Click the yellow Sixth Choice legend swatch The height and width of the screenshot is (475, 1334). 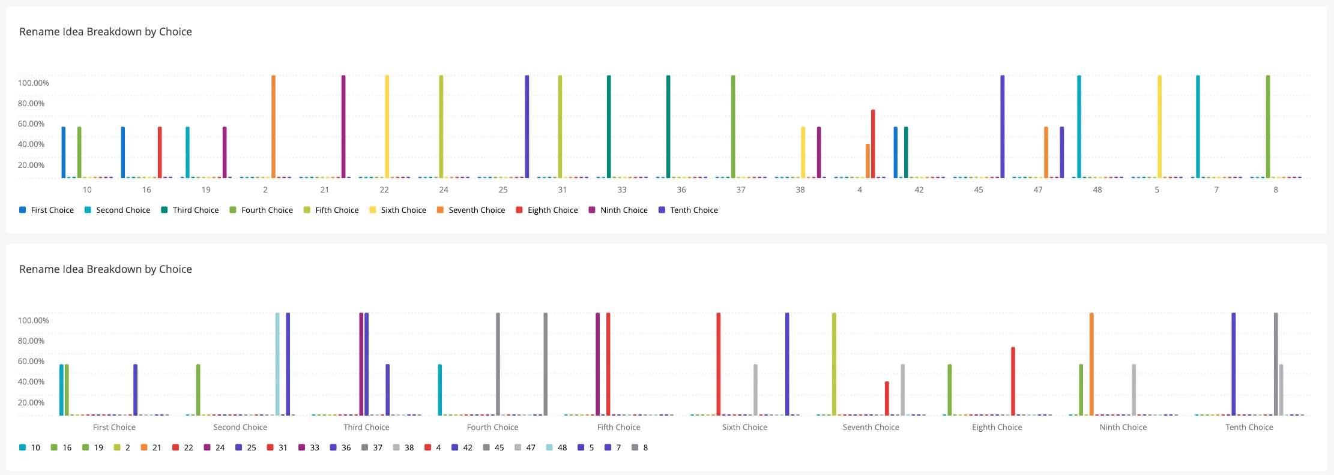pyautogui.click(x=373, y=210)
